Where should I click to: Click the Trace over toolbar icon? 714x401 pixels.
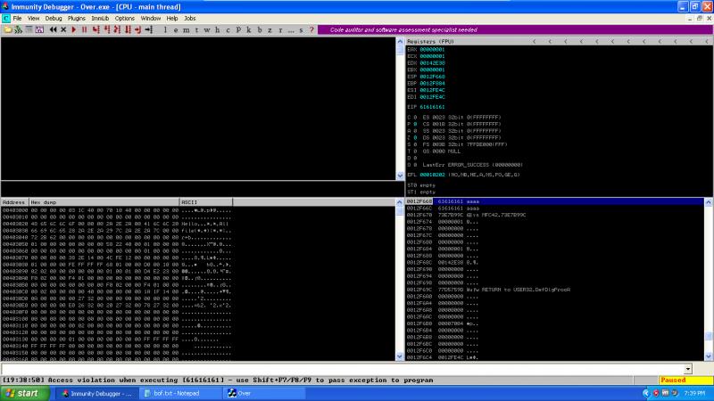point(128,29)
